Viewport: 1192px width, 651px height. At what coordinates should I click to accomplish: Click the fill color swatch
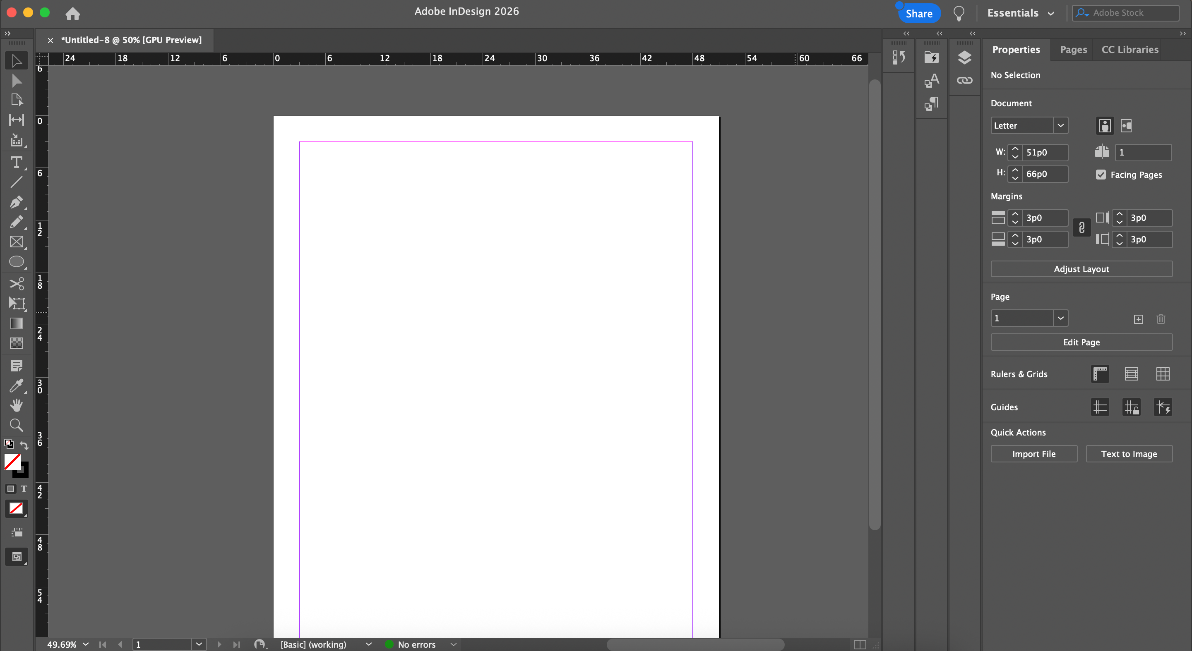(x=12, y=461)
